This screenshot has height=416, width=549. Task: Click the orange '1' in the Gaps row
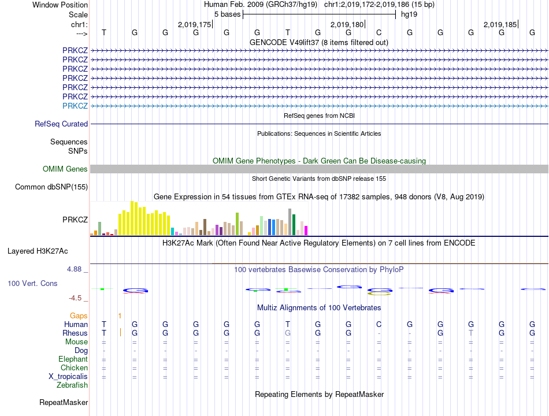(x=120, y=316)
